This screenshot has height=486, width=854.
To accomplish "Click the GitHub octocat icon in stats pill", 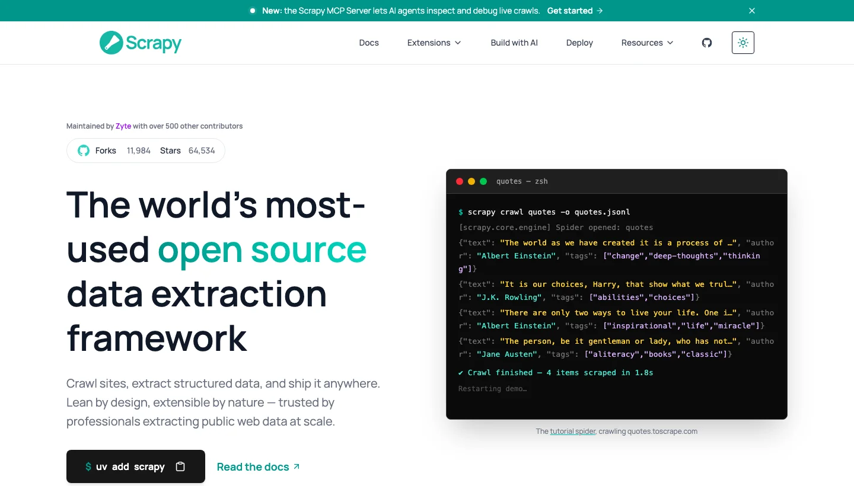I will (x=84, y=151).
